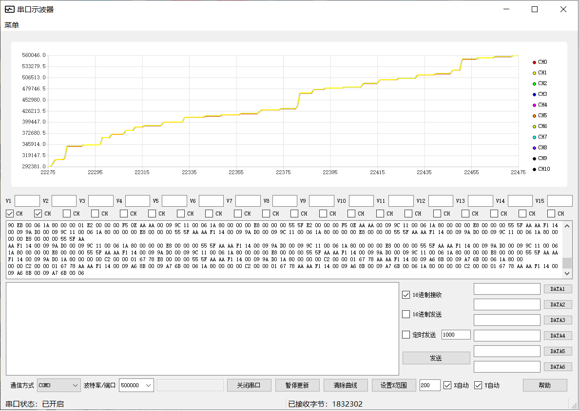
Task: Click the 关闭串口 button
Action: pyautogui.click(x=249, y=385)
